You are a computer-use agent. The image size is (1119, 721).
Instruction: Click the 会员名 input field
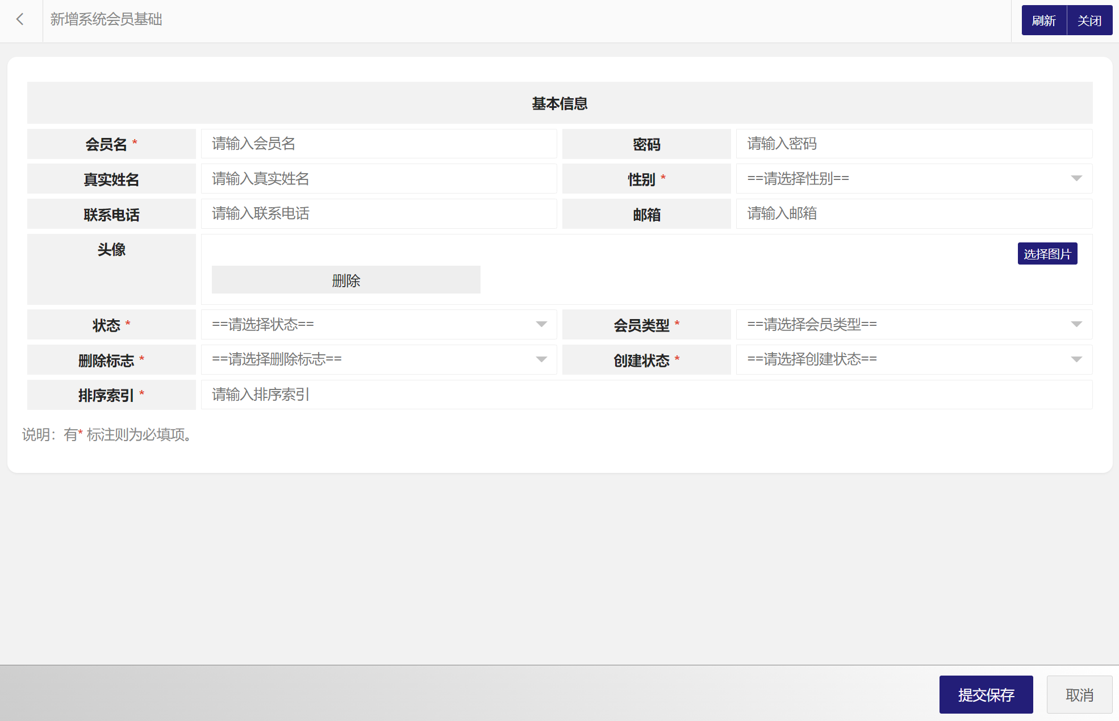click(x=378, y=144)
